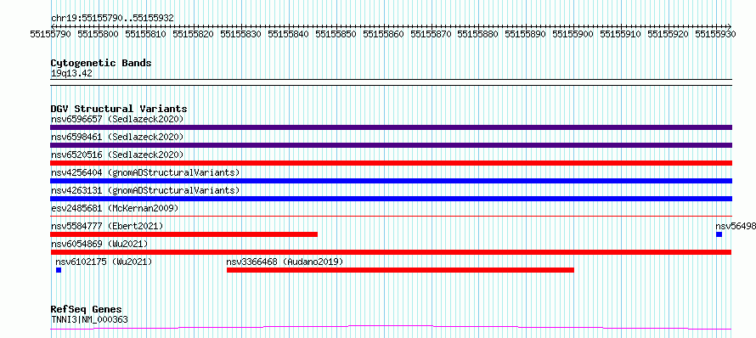
Task: Click nsv5584777 (Ebert2021) variant label
Action: coord(107,226)
